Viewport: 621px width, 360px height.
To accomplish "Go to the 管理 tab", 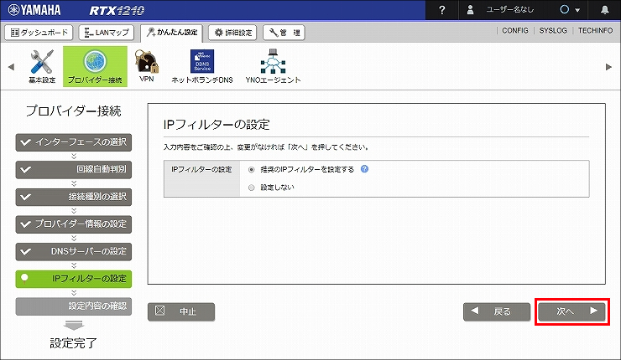I will pyautogui.click(x=284, y=33).
